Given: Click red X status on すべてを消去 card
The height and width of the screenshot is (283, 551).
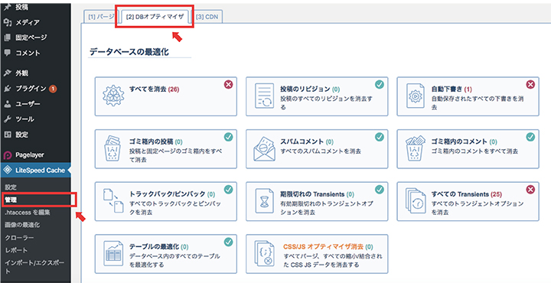Looking at the screenshot, I should pos(228,85).
